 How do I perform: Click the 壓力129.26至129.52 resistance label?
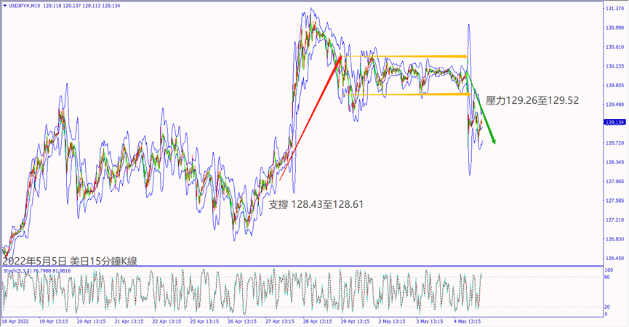[x=532, y=100]
